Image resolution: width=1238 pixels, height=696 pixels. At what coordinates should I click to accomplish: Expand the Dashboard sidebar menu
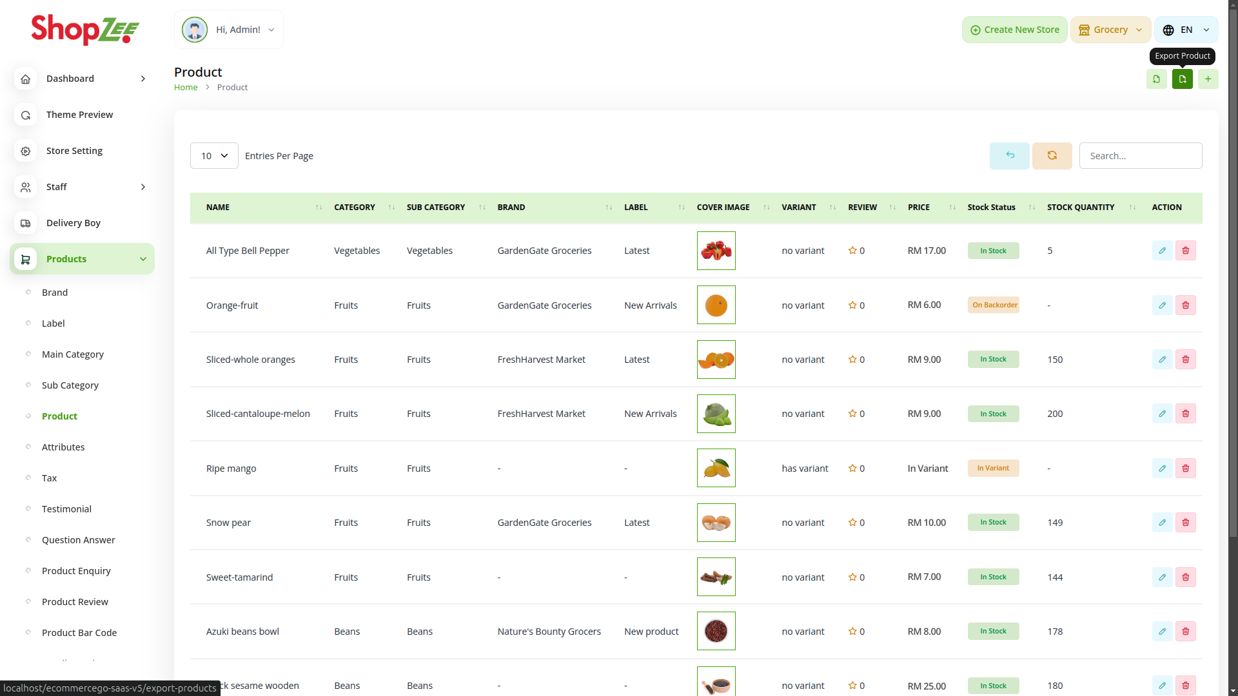tap(82, 79)
